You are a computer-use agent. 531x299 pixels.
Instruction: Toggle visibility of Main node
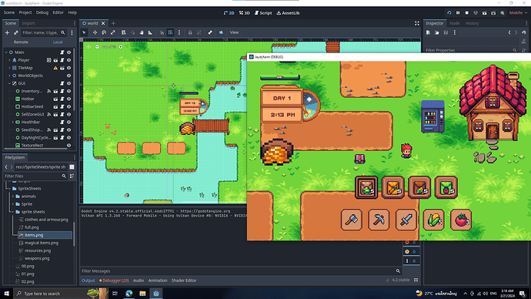68,52
